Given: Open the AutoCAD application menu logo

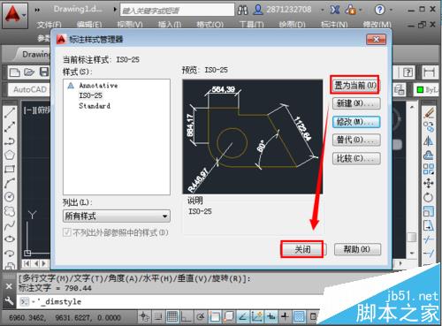Looking at the screenshot, I should pyautogui.click(x=15, y=15).
